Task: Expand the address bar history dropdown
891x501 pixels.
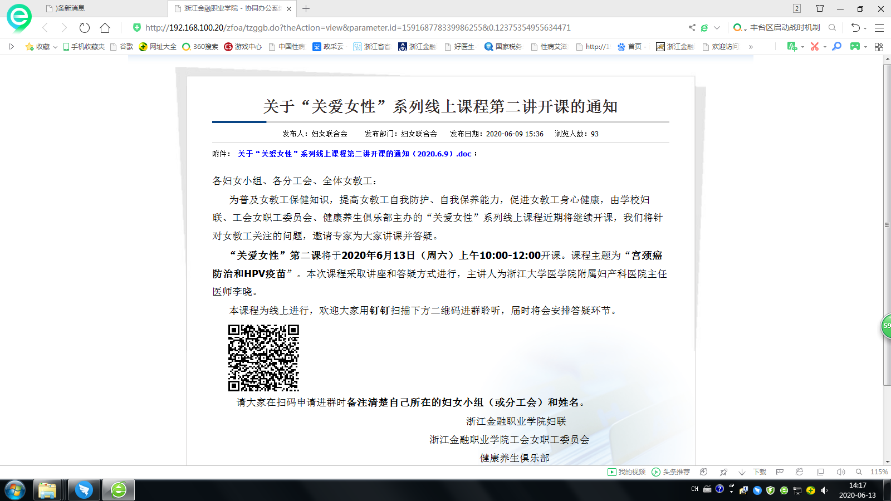Action: click(x=717, y=27)
